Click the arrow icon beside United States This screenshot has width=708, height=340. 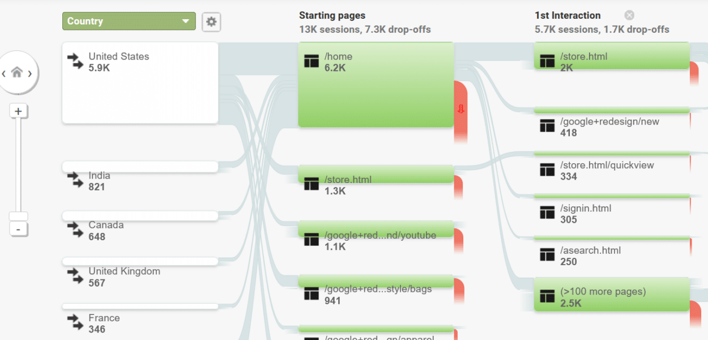click(75, 61)
